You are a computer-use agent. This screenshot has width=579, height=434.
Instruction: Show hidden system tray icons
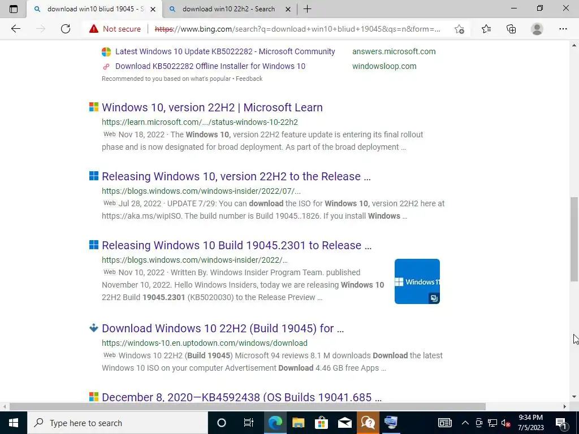465,423
